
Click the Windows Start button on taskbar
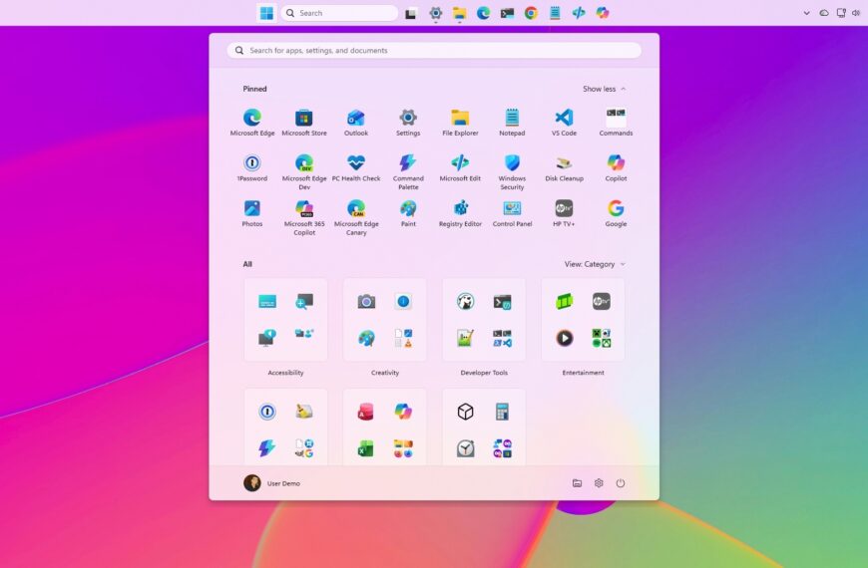[x=266, y=13]
